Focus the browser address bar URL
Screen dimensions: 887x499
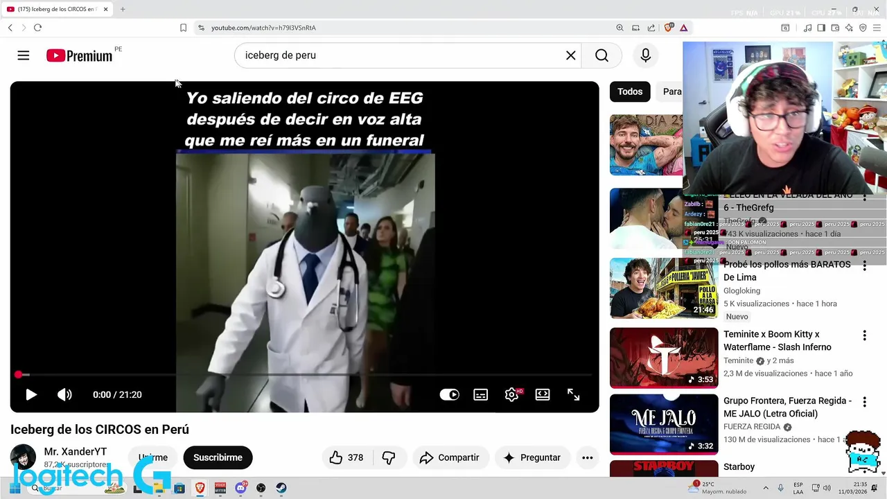(x=263, y=28)
